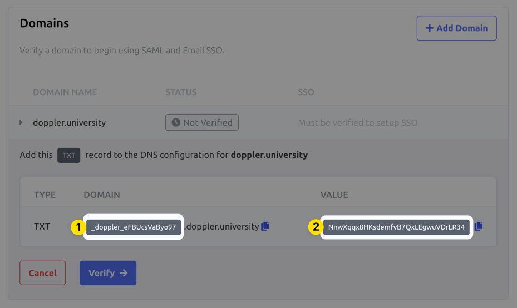
Task: Click the Verify button
Action: coord(108,273)
